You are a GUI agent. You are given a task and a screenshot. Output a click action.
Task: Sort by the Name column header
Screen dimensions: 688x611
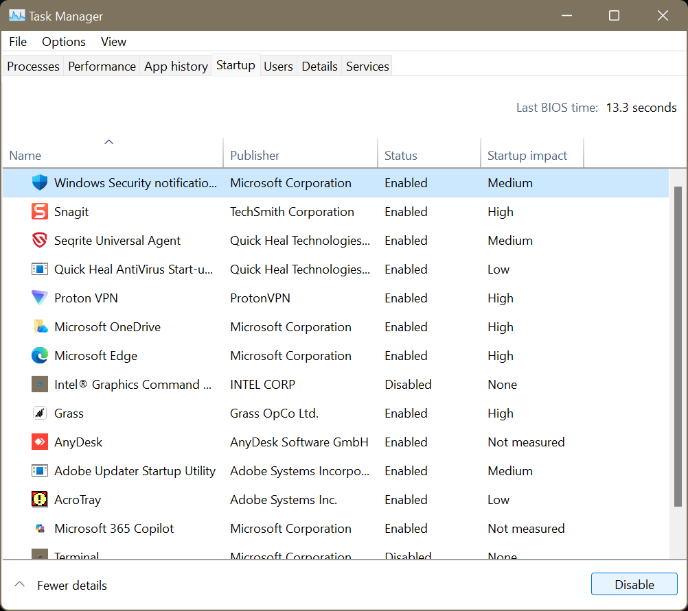coord(113,154)
